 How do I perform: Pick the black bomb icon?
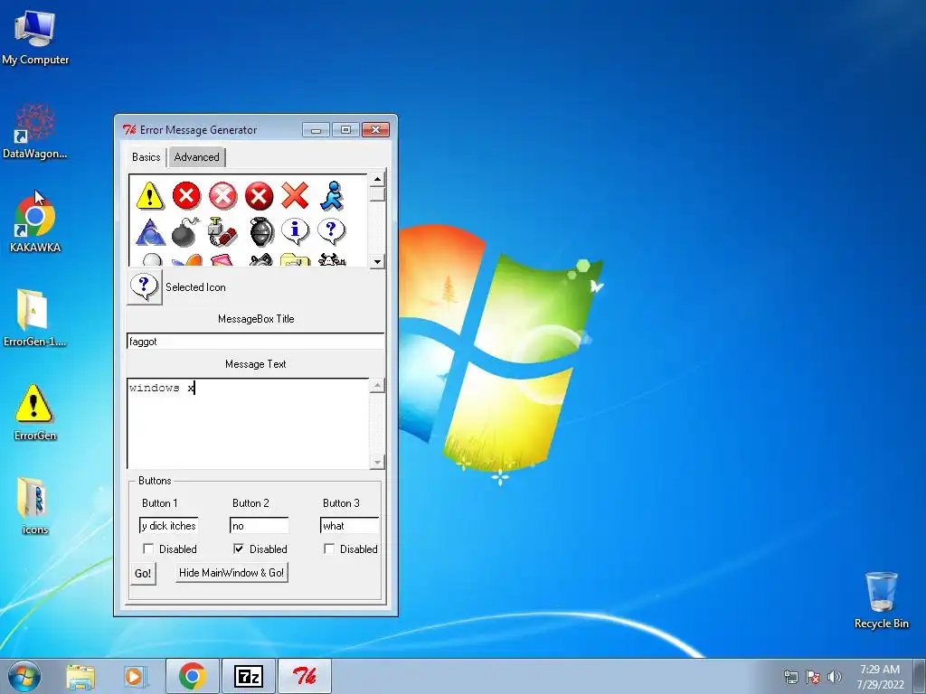[186, 232]
